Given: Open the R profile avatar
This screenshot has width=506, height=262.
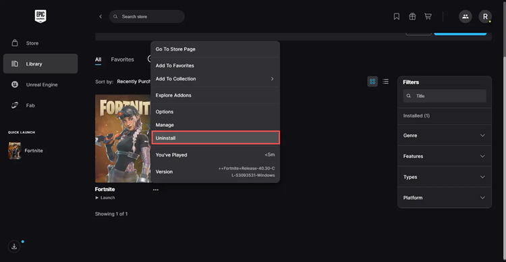Looking at the screenshot, I should pos(485,16).
